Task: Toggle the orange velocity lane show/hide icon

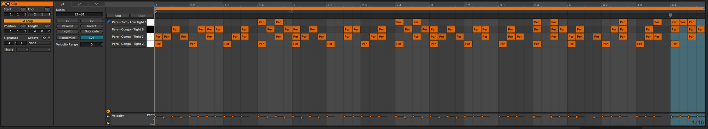Action: coord(108,111)
